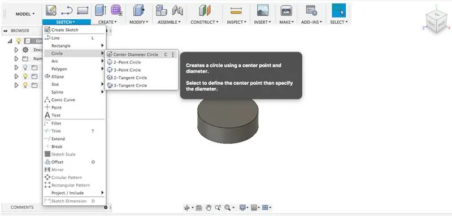Open the Display Settings dropdown in navigation bar
This screenshot has width=452, height=216.
[244, 208]
